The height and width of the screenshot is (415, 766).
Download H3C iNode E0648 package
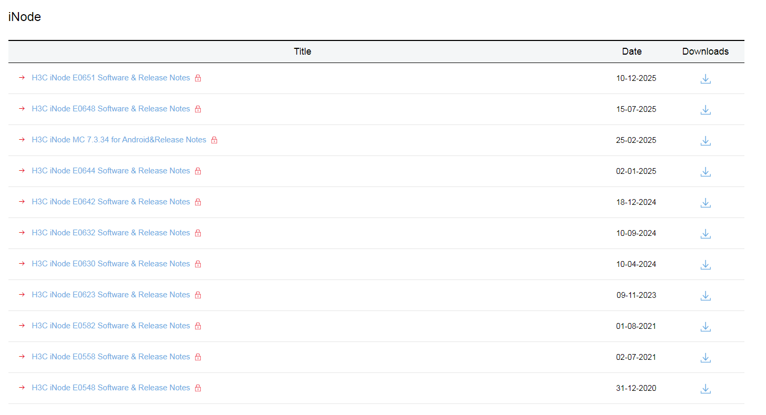tap(706, 110)
